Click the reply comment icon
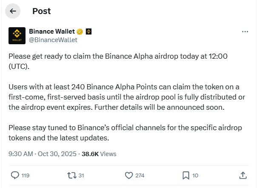259x188 pixels. pos(15,175)
